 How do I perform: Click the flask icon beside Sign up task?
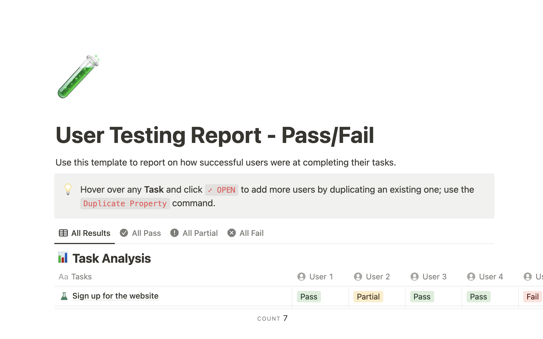coord(64,296)
